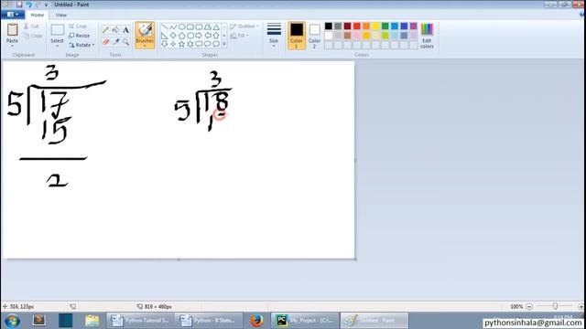Choose the Right arrow shape
This screenshot has height=329, width=586.
199,36
